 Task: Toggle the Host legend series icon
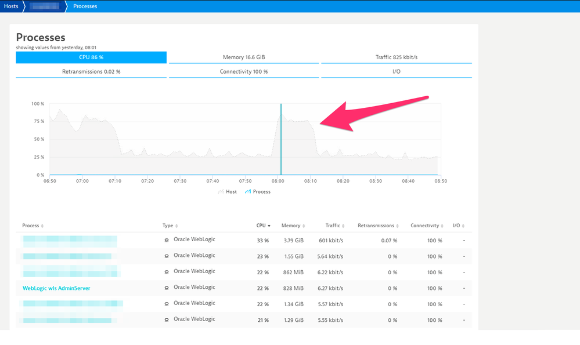pyautogui.click(x=221, y=191)
